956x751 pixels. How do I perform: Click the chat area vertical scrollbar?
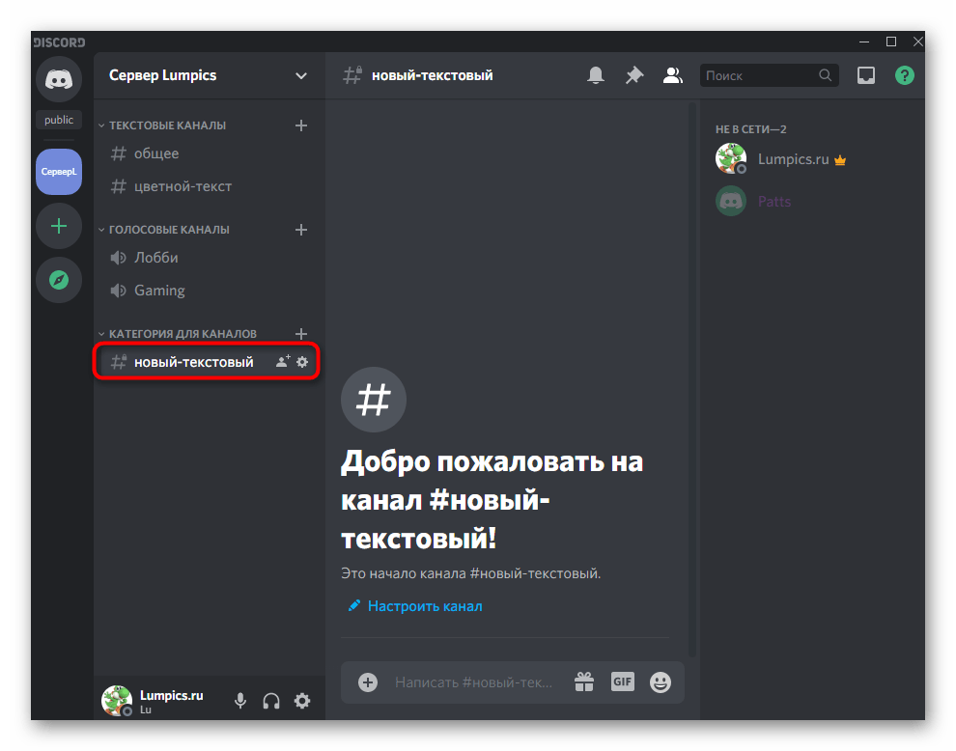(692, 378)
